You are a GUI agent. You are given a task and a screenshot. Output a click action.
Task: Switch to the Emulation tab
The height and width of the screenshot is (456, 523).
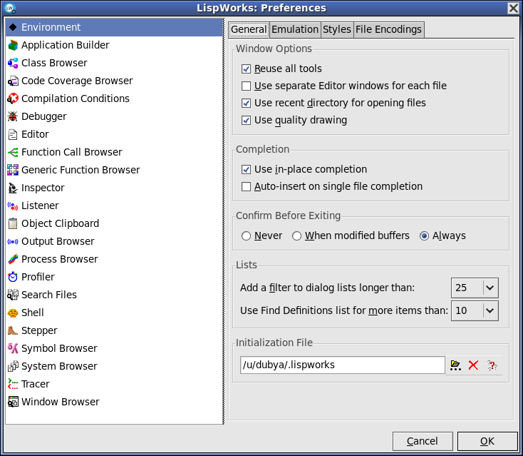click(x=295, y=29)
